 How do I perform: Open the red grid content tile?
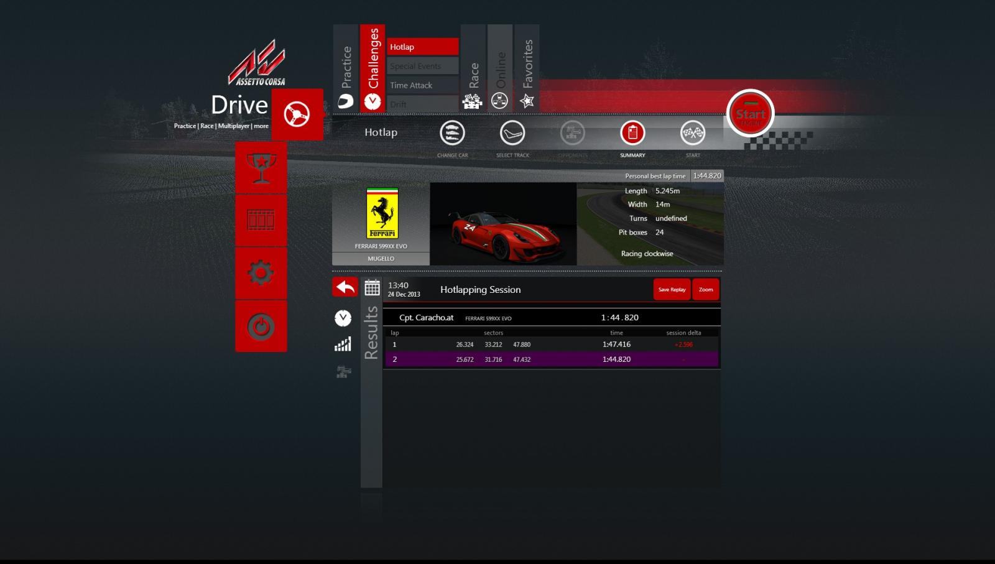[261, 220]
